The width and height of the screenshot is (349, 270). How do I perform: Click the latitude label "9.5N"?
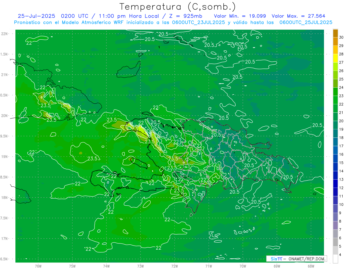(x=4, y=136)
